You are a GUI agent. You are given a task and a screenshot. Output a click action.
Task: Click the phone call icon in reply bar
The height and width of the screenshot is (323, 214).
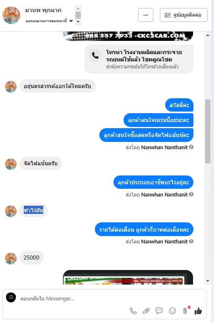coord(133,310)
